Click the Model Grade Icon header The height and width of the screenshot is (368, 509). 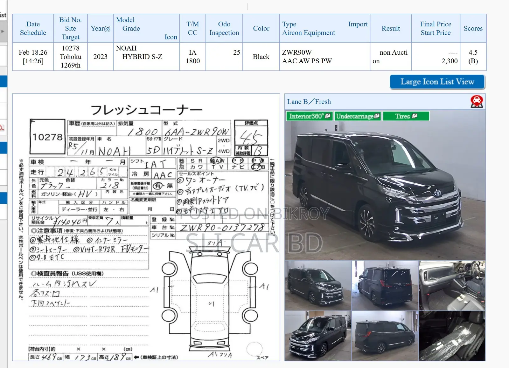[x=147, y=28]
